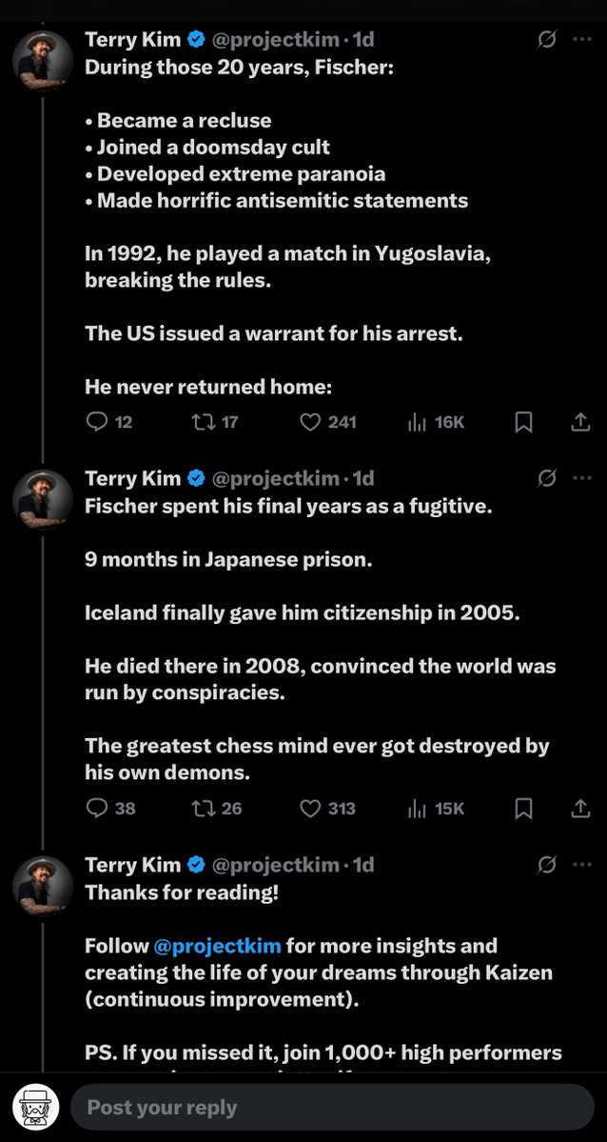Open more options on Thanks tweet
Viewport: 607px width, 1142px height.
coord(582,865)
